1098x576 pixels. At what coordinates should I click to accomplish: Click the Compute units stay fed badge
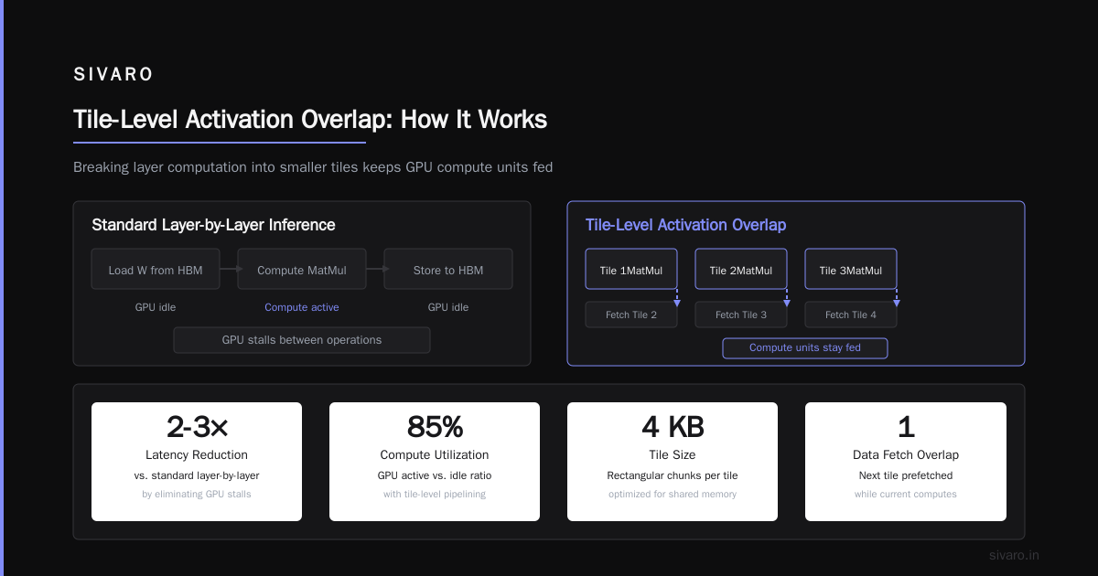805,347
